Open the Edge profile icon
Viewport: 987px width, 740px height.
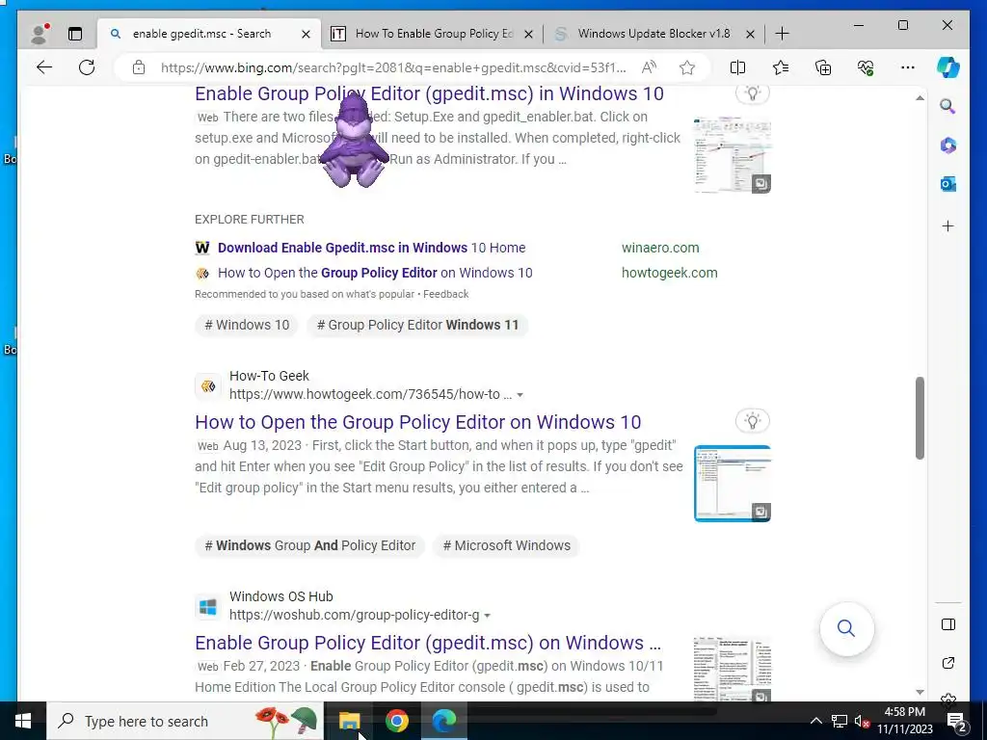pos(40,34)
